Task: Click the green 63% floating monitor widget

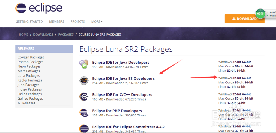Action: click(x=260, y=14)
